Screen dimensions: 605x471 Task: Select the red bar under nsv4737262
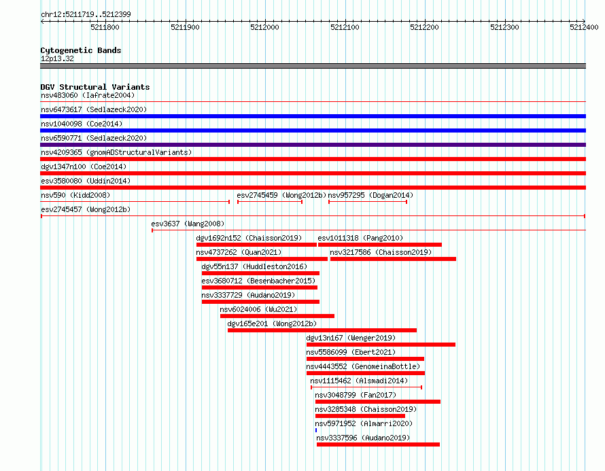pyautogui.click(x=262, y=259)
